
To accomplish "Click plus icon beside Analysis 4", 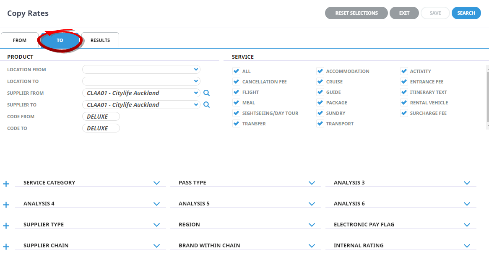I will click(6, 205).
